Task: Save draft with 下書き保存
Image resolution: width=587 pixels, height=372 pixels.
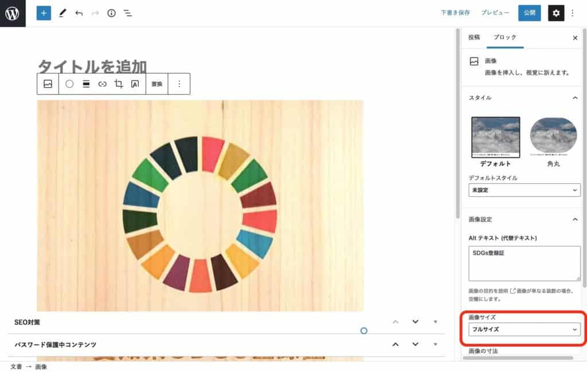Action: pos(455,13)
